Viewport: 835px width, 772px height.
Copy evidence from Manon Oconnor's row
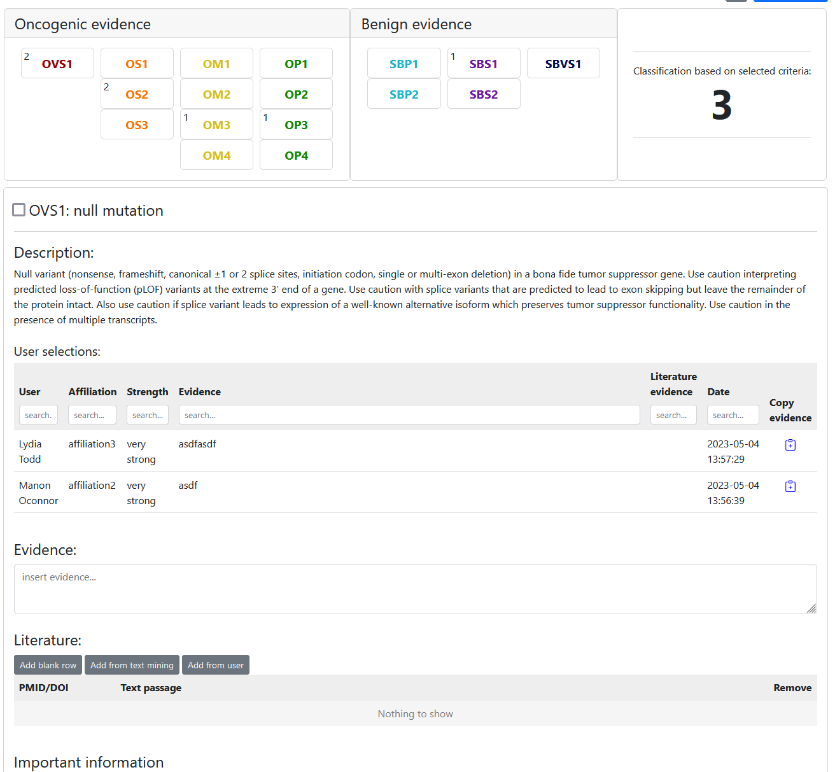point(790,486)
